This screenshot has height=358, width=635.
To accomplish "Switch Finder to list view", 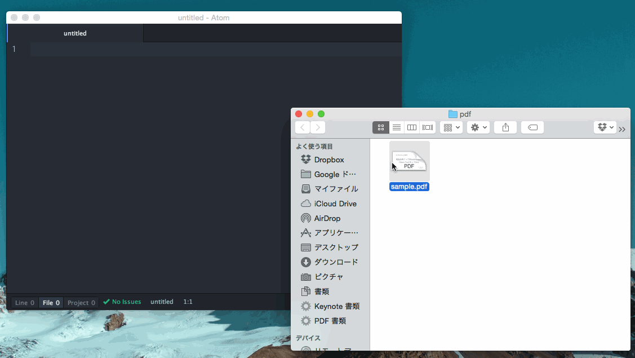I will click(x=396, y=127).
